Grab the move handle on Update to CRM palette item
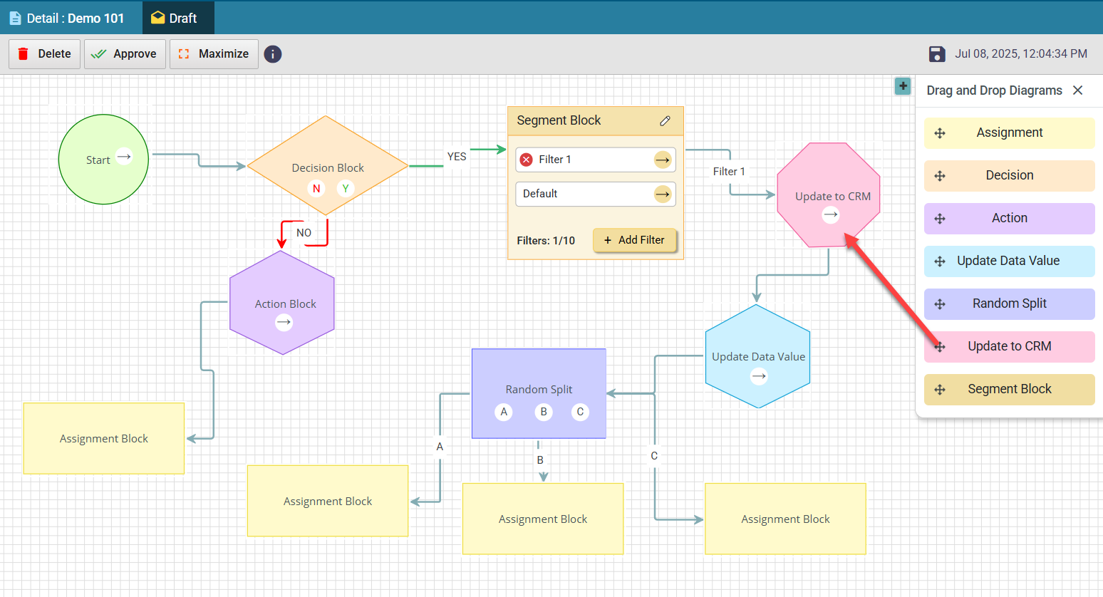Screen dimensions: 1103x597 [x=940, y=347]
